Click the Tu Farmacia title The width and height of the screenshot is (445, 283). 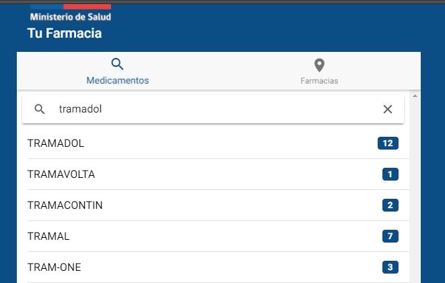pyautogui.click(x=65, y=33)
